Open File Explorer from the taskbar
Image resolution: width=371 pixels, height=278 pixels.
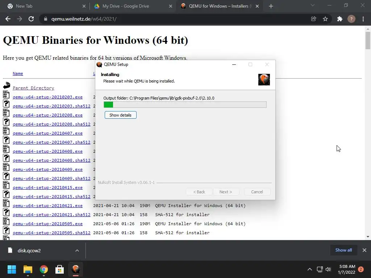click(x=28, y=269)
